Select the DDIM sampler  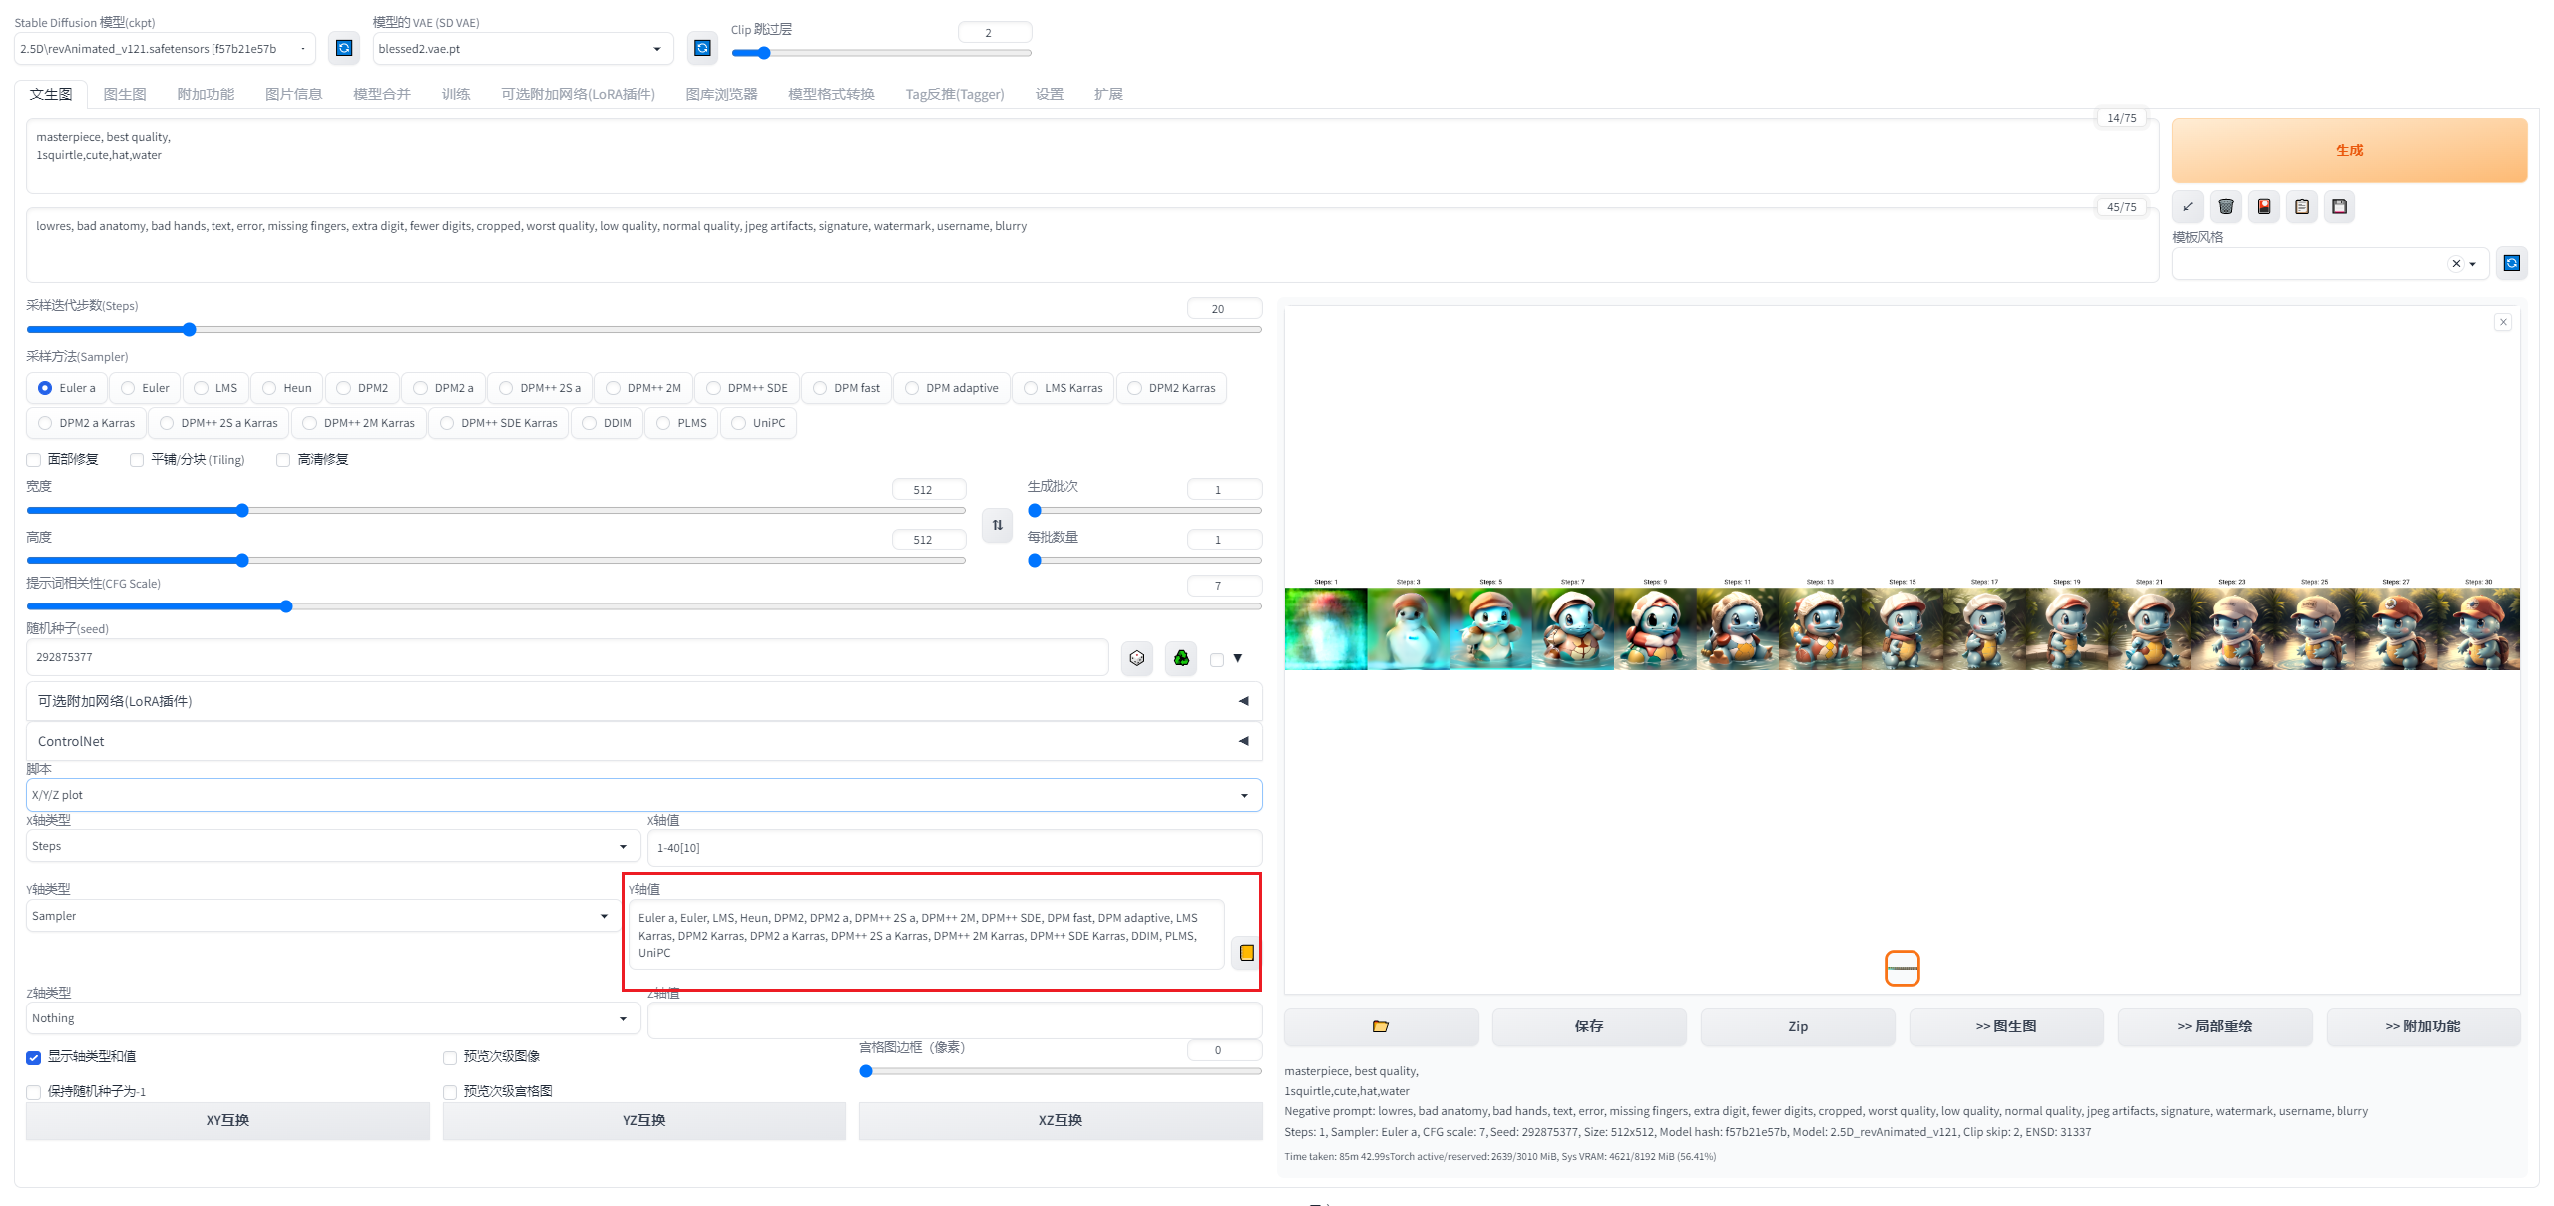608,423
